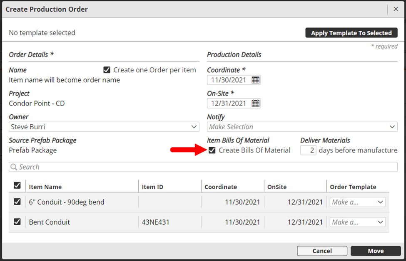Viewport: 406px width, 261px height.
Task: Open Order Template dropdown for Bent Conduit
Action: click(x=358, y=222)
